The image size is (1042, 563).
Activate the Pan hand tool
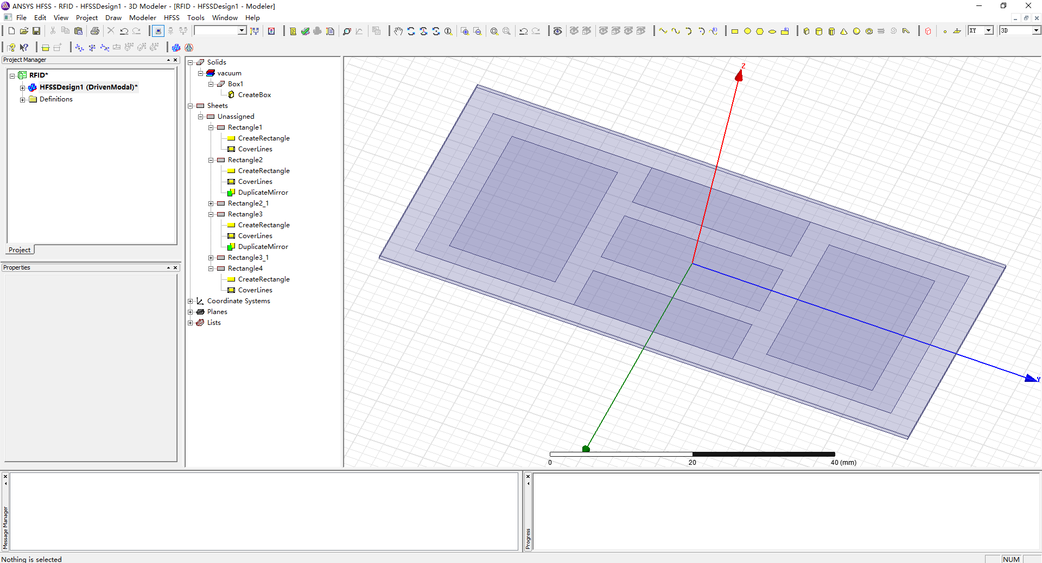[398, 31]
